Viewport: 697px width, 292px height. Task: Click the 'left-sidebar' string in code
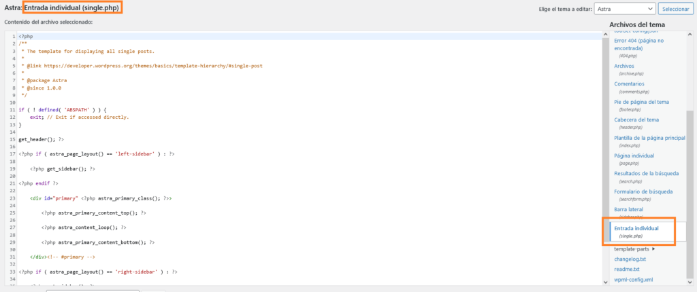tap(135, 154)
